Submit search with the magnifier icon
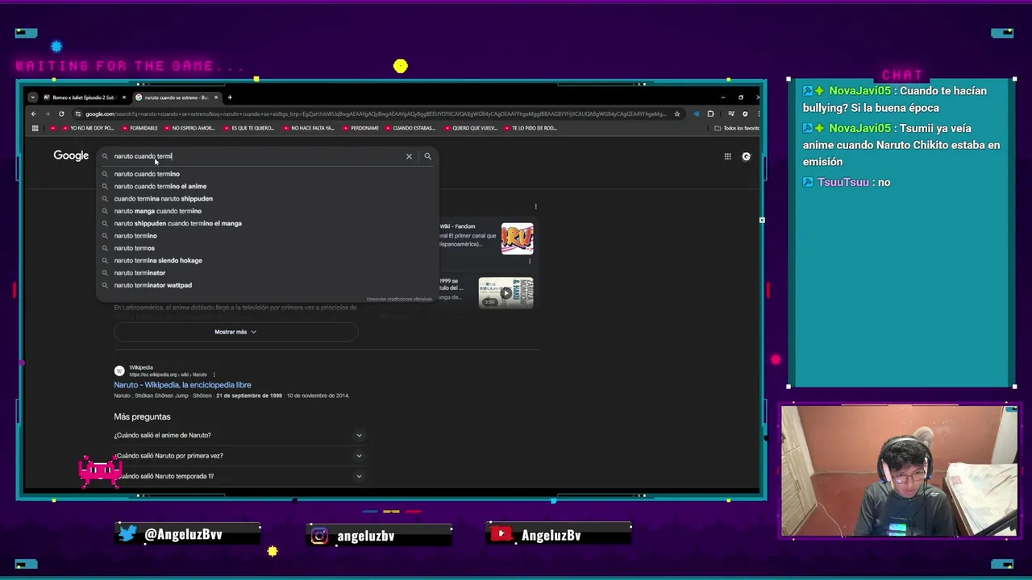1032x580 pixels. click(428, 156)
